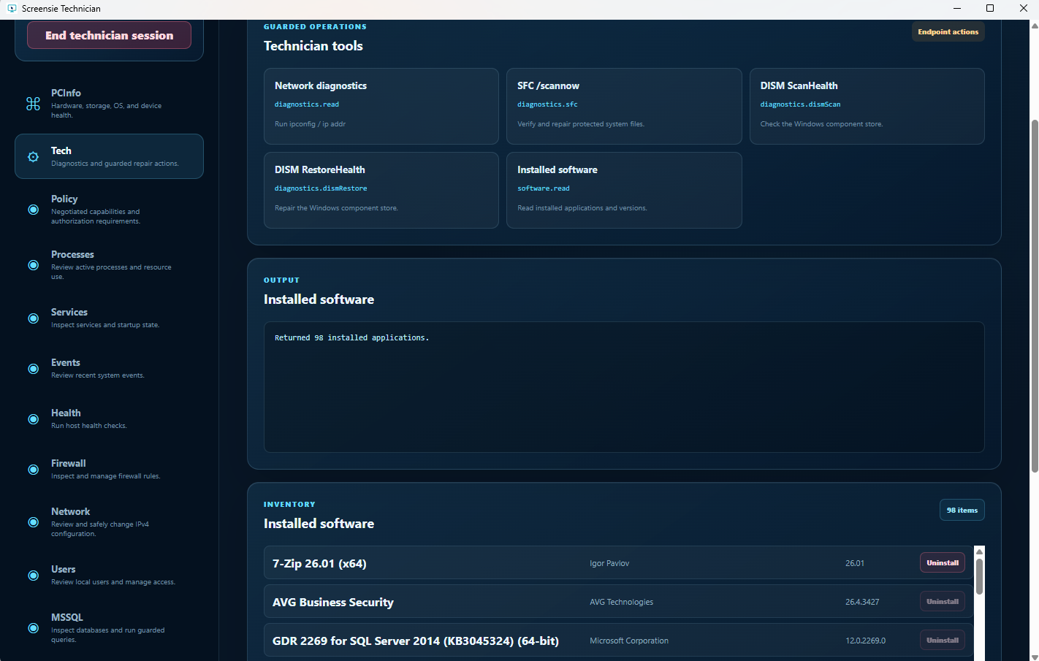Click version number 12.0.2269.0
The image size is (1039, 661).
pos(866,641)
